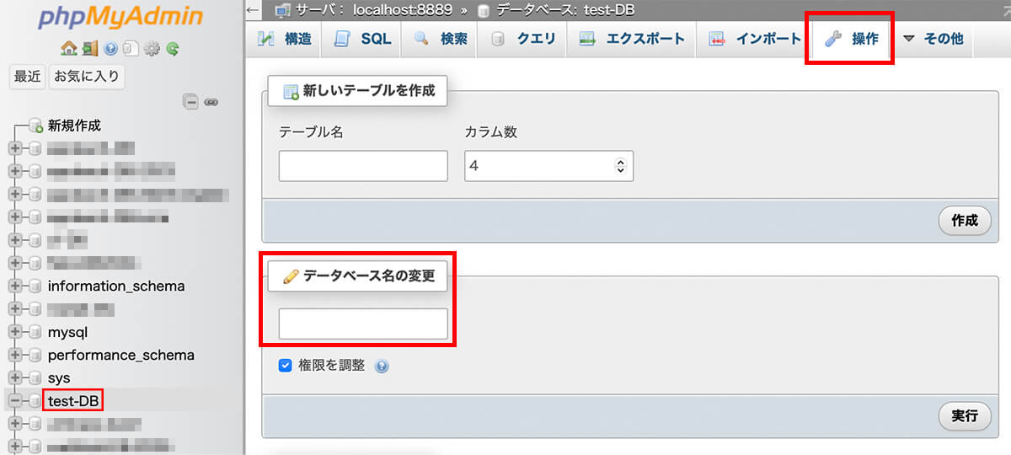Open navigation panel settings gear icon
Screen dimensions: 1011x455
pyautogui.click(x=152, y=49)
